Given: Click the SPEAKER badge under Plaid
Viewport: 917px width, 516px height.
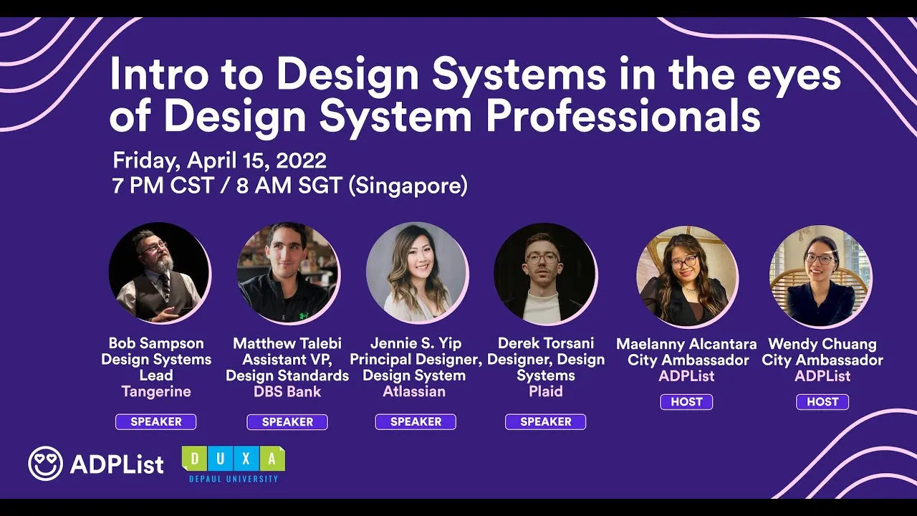Looking at the screenshot, I should [545, 422].
